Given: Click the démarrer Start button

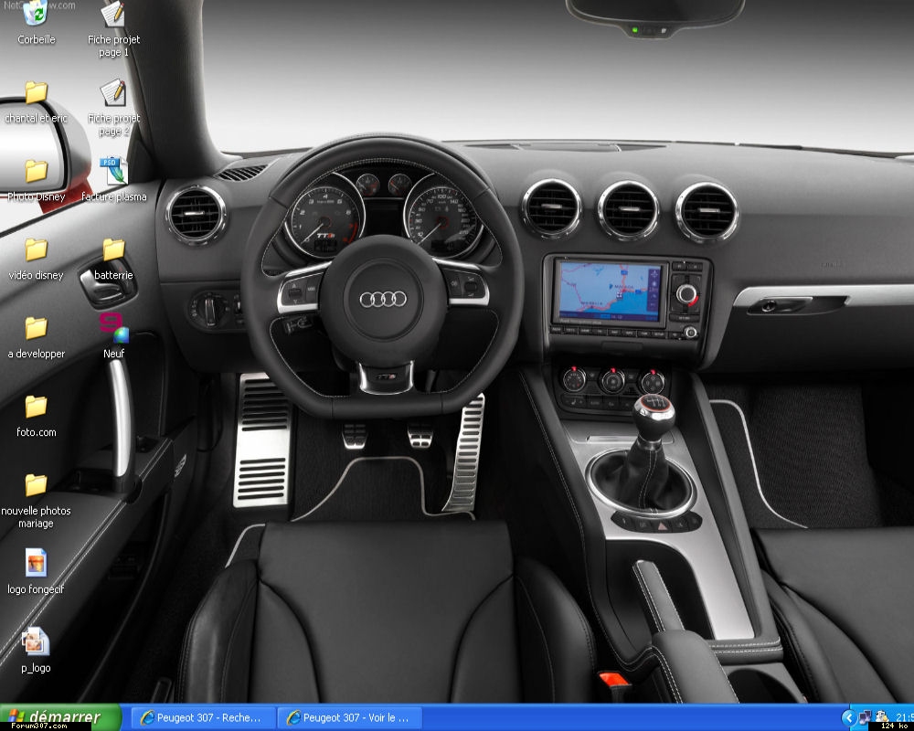Looking at the screenshot, I should tap(60, 717).
